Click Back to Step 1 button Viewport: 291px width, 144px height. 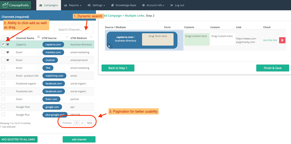pyautogui.click(x=118, y=68)
